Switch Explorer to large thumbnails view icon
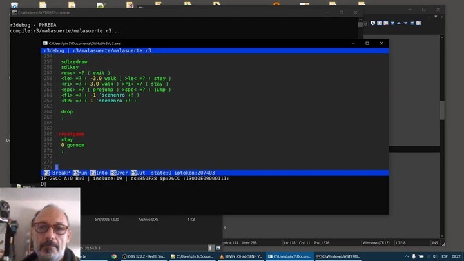The height and width of the screenshot is (261, 464). pos(218,248)
